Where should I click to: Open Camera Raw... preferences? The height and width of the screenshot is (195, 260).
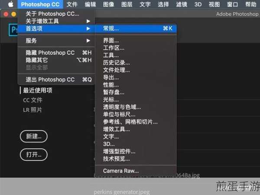pyautogui.click(x=136, y=171)
